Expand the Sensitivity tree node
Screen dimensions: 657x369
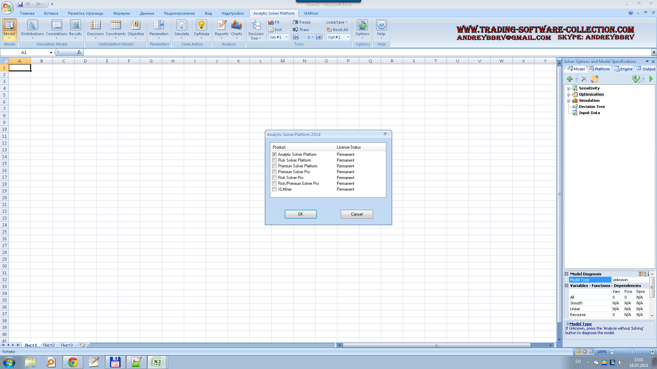click(x=568, y=88)
